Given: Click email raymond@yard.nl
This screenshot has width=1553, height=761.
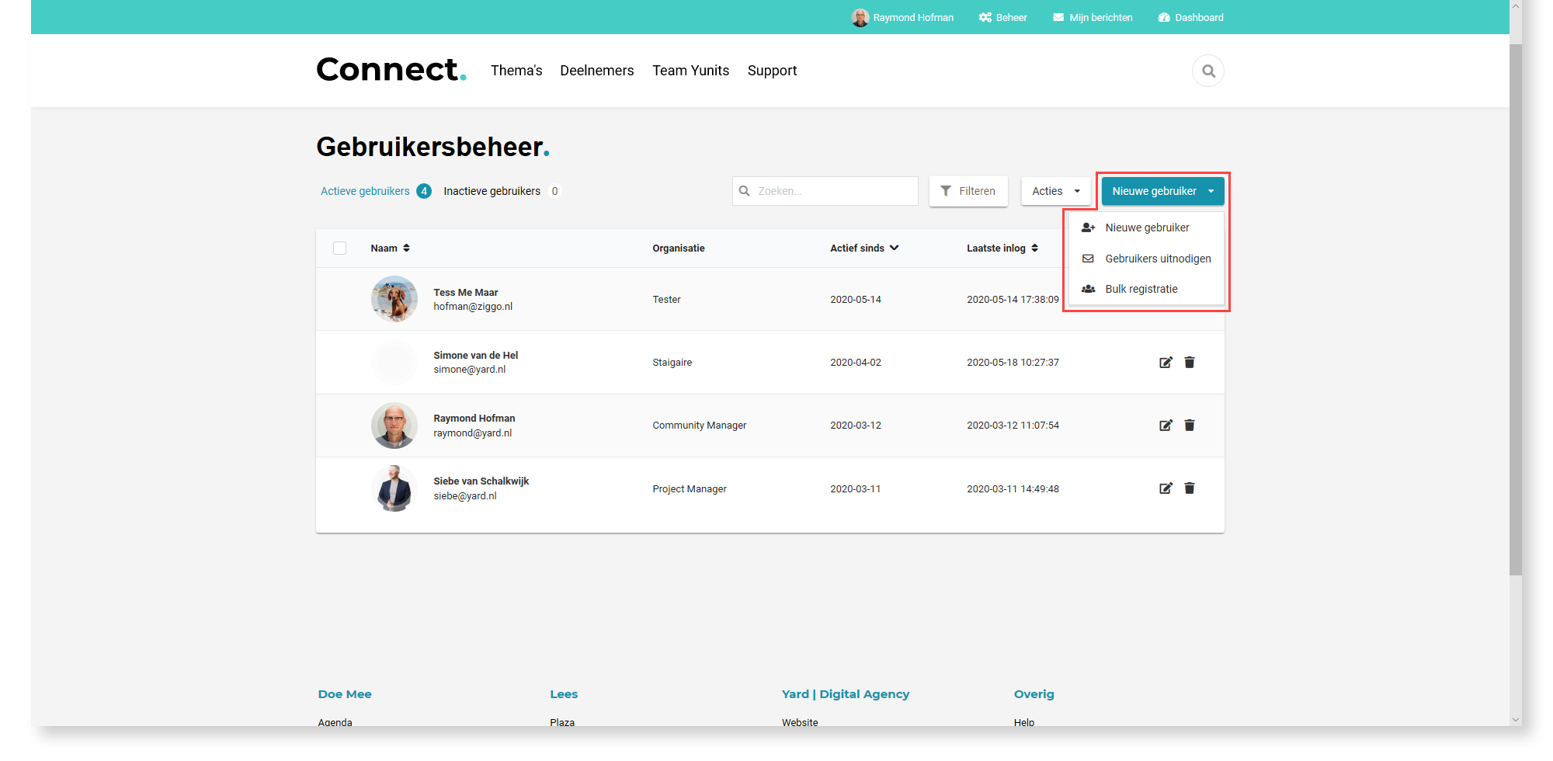Looking at the screenshot, I should click(473, 433).
